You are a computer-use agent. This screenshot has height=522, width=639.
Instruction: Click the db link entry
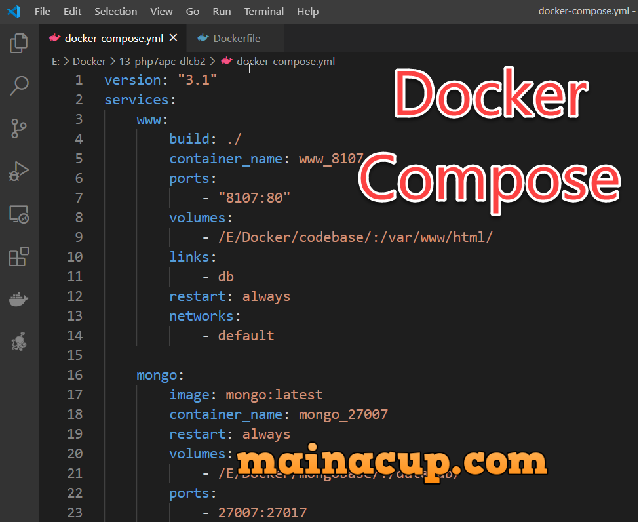tap(225, 277)
